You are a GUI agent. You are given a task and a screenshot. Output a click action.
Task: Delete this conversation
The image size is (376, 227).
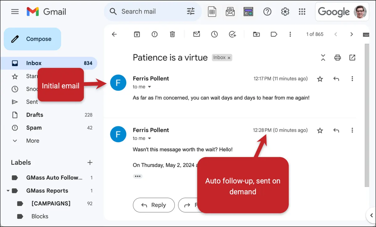[x=172, y=34]
